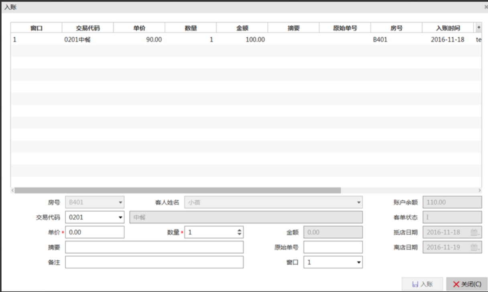The height and width of the screenshot is (292, 488).
Task: Click the 单价 input field
Action: [95, 232]
